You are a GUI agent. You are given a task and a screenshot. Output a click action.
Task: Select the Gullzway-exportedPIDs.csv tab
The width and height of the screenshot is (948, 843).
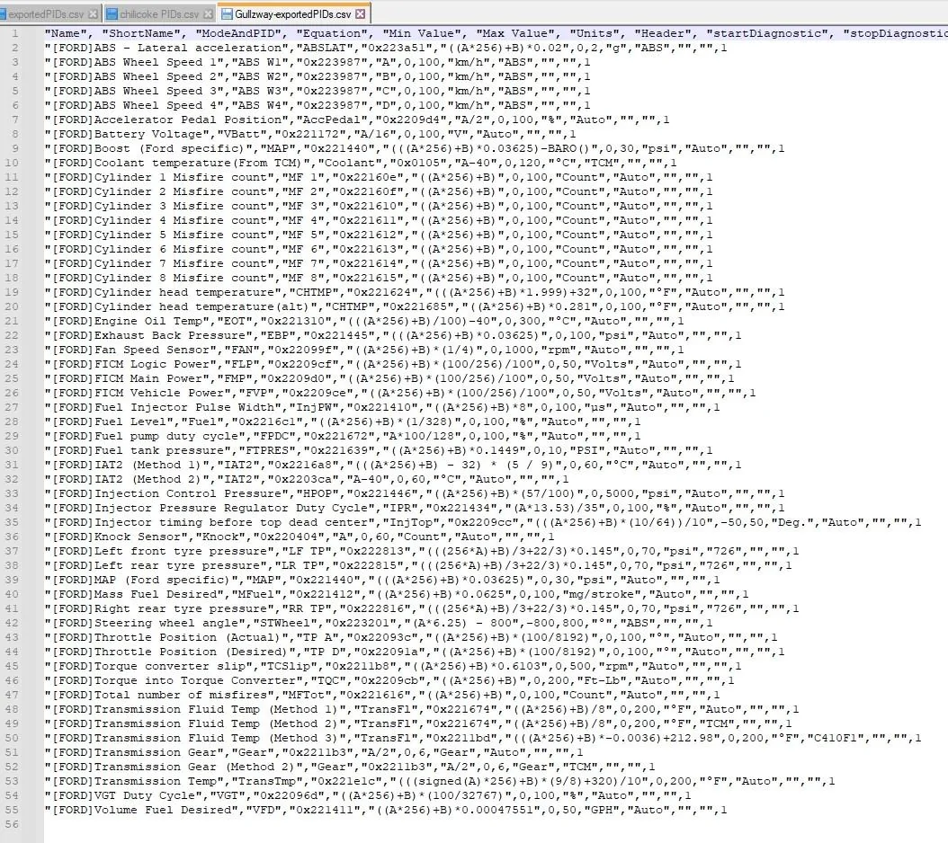pyautogui.click(x=294, y=13)
